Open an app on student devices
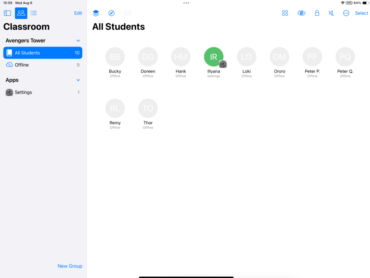370x278 pixels. pyautogui.click(x=96, y=13)
